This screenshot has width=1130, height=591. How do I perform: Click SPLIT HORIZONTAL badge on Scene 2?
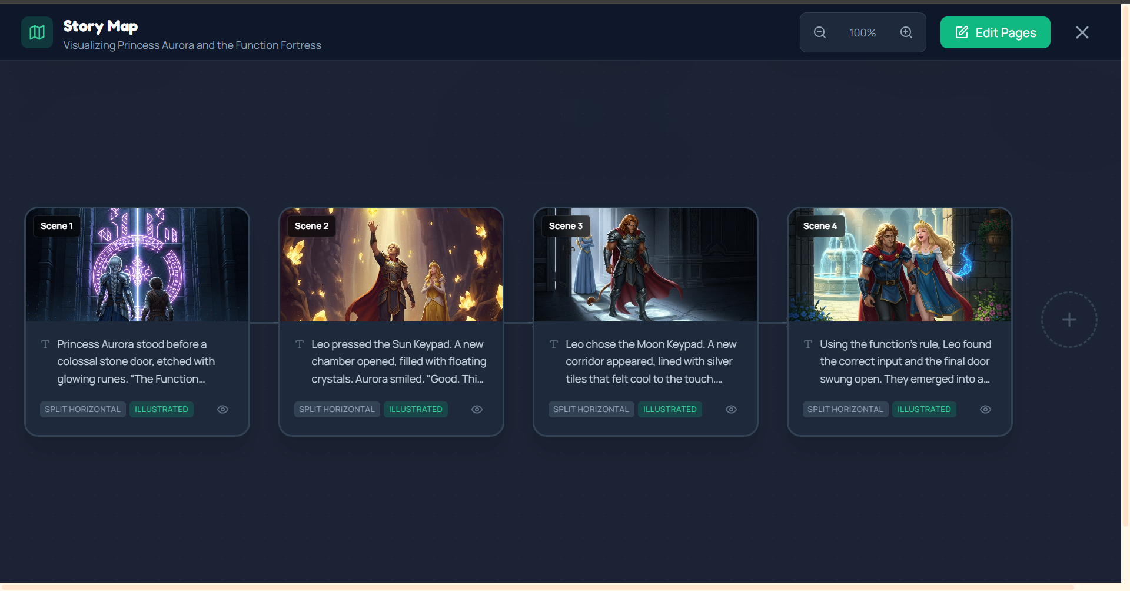337,409
